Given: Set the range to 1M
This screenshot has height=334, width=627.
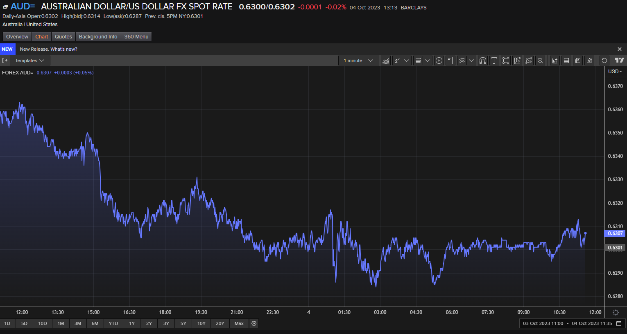Looking at the screenshot, I should (x=61, y=323).
